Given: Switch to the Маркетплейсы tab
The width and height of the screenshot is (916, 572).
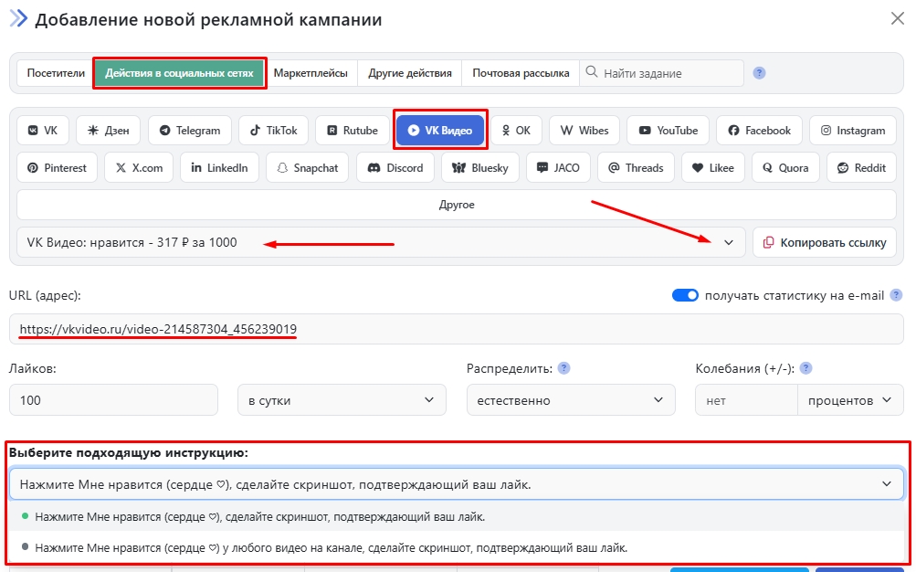Looking at the screenshot, I should click(311, 73).
